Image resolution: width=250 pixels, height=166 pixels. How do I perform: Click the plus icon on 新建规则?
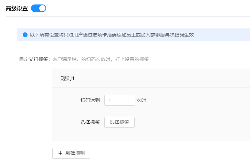click(60, 153)
